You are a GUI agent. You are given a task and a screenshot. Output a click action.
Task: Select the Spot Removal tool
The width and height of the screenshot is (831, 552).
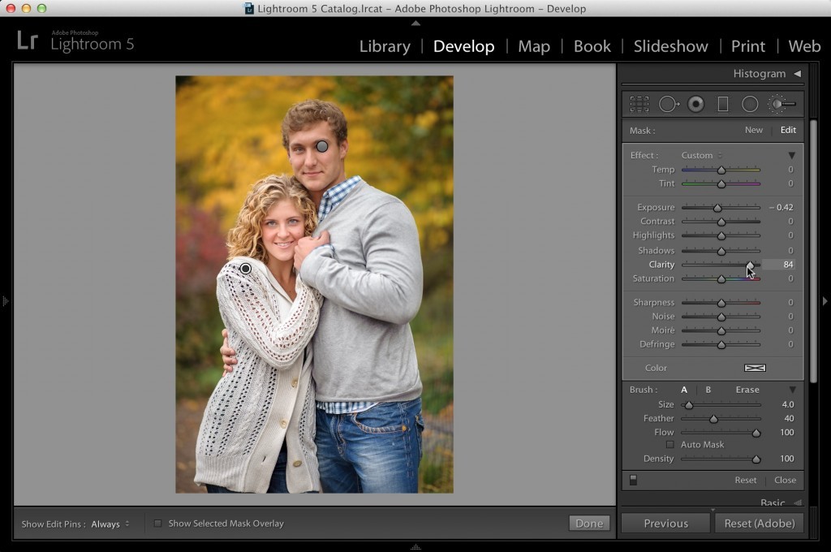pos(670,103)
